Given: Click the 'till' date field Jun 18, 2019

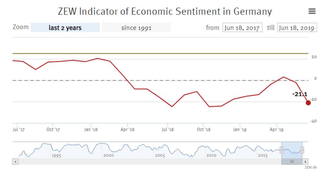Looking at the screenshot, I should coord(297,28).
